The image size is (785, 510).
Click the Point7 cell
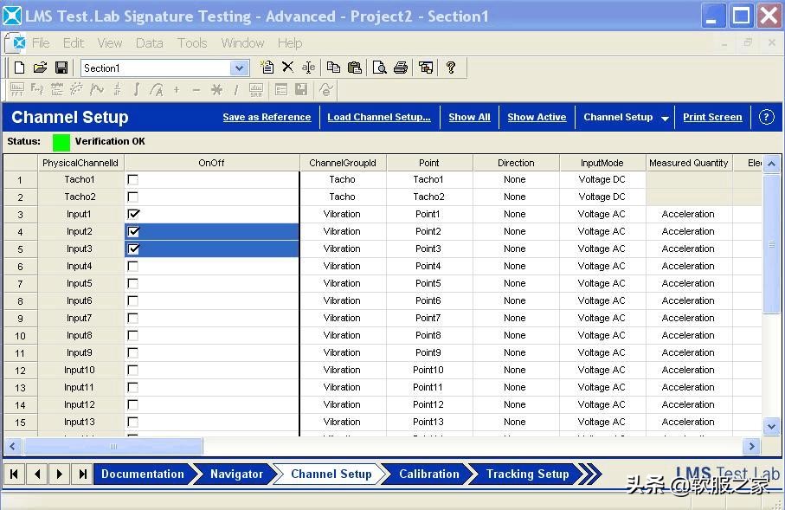429,318
